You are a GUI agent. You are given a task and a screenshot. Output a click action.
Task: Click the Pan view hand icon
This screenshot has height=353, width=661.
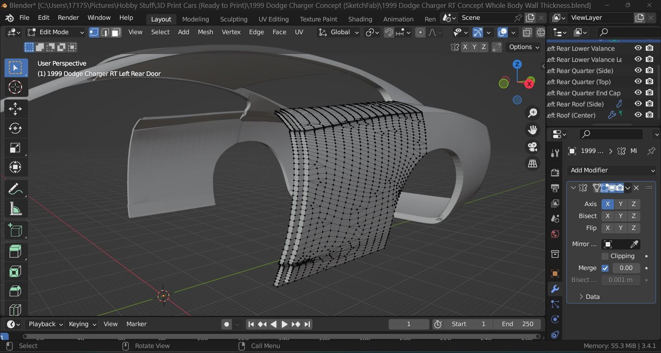tap(533, 129)
